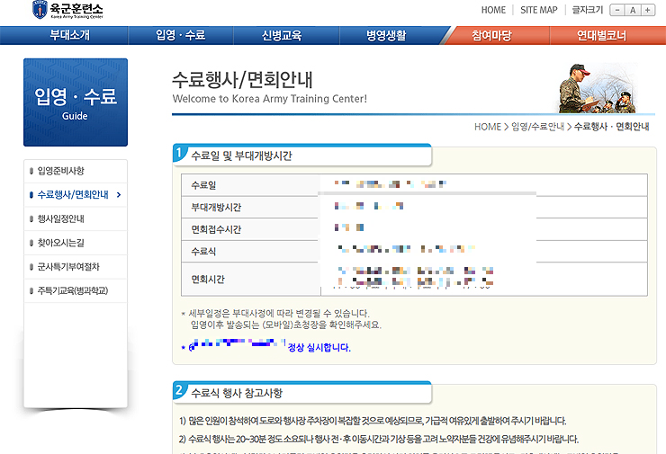
Task: Click the section 1 heading 수료일 및 부대개방시간
Action: click(x=241, y=156)
